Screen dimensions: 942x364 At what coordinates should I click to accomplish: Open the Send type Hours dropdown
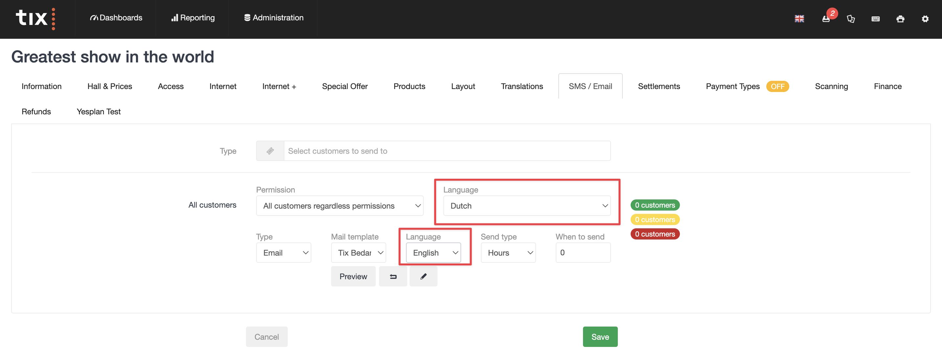[x=508, y=253]
